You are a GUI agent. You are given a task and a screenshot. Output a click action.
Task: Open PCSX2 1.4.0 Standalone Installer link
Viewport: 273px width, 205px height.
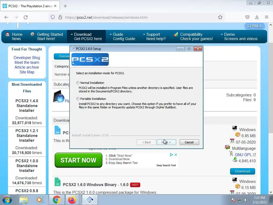pyautogui.click(x=27, y=106)
